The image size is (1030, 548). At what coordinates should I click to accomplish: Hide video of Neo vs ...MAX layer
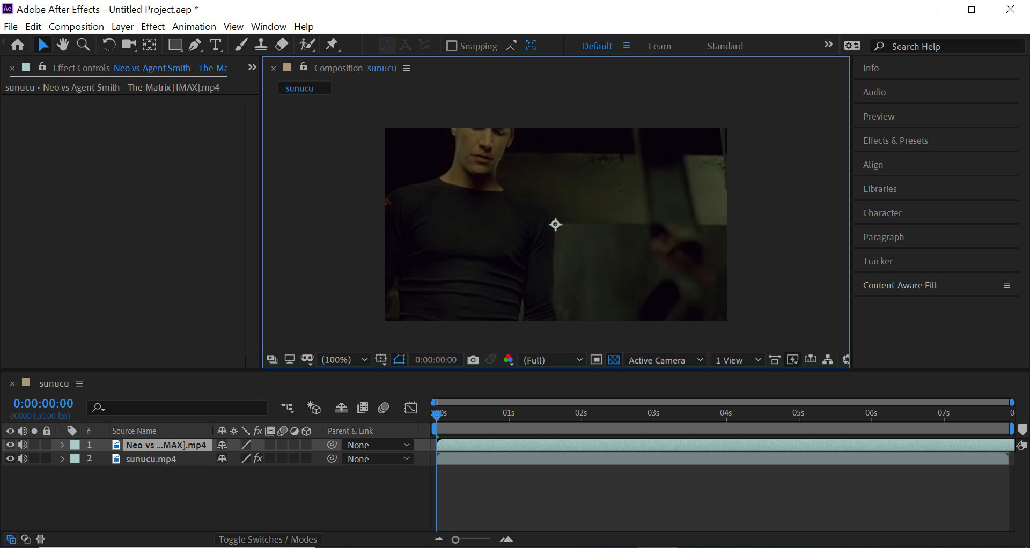tap(10, 445)
